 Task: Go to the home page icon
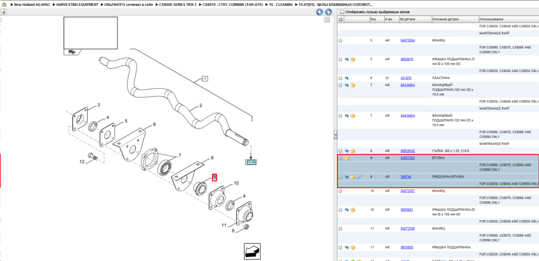(x=3, y=4)
